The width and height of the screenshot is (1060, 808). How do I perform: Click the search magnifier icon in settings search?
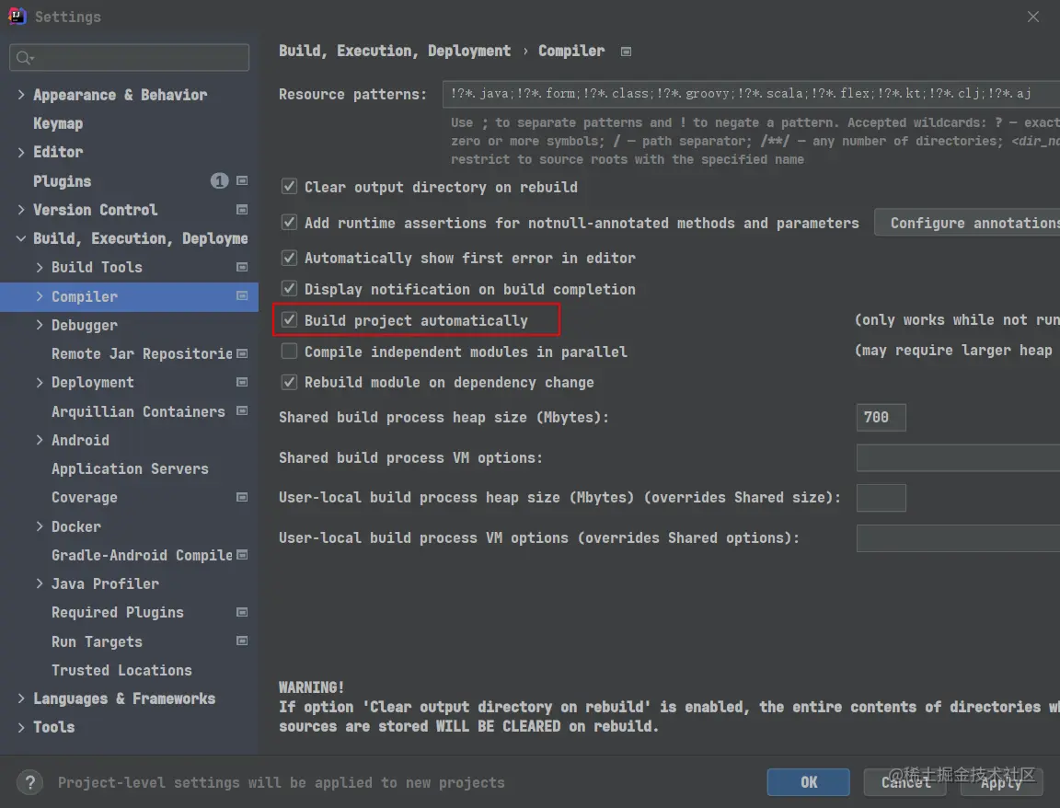24,58
